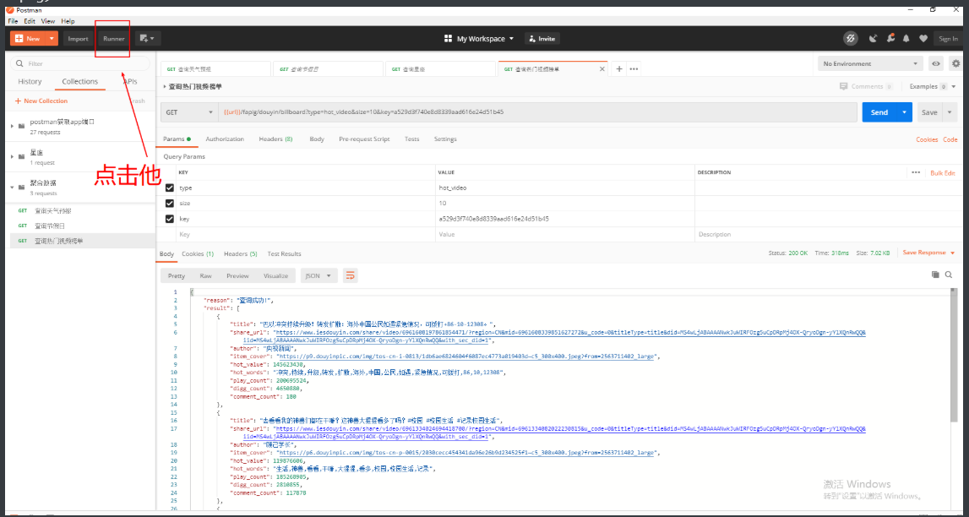
Task: Click the Sign In button
Action: click(x=948, y=38)
